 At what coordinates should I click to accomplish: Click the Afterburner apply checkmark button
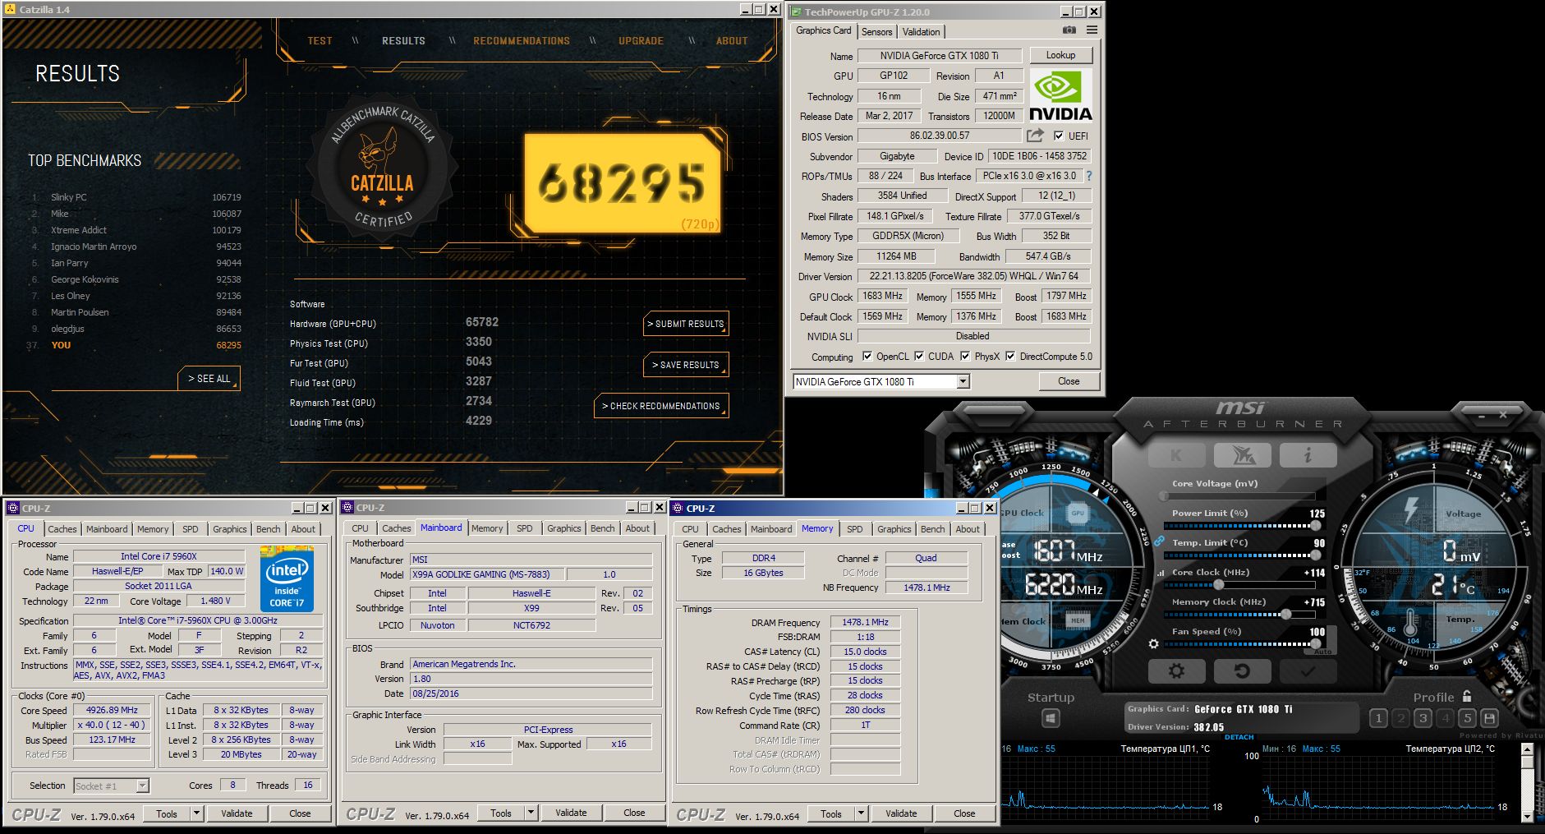point(1308,671)
